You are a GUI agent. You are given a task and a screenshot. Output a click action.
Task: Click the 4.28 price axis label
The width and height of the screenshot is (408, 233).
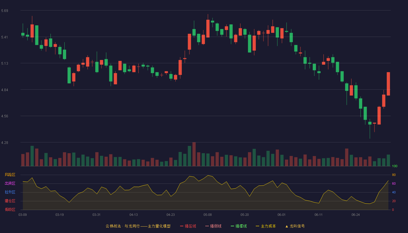pos(5,143)
